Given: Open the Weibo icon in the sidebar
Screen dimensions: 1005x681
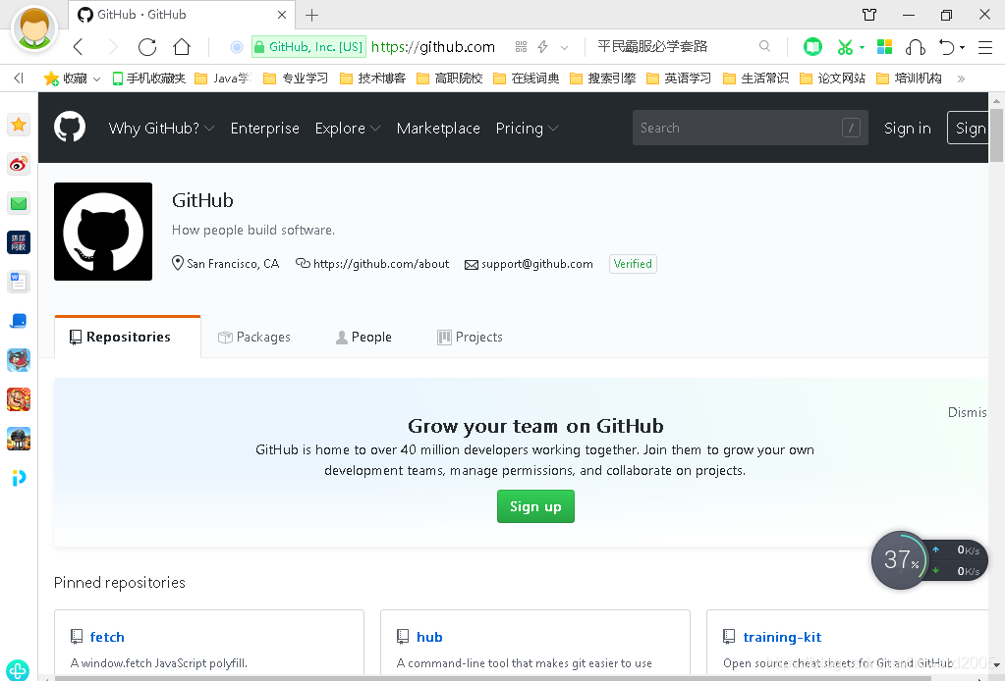Looking at the screenshot, I should point(19,165).
